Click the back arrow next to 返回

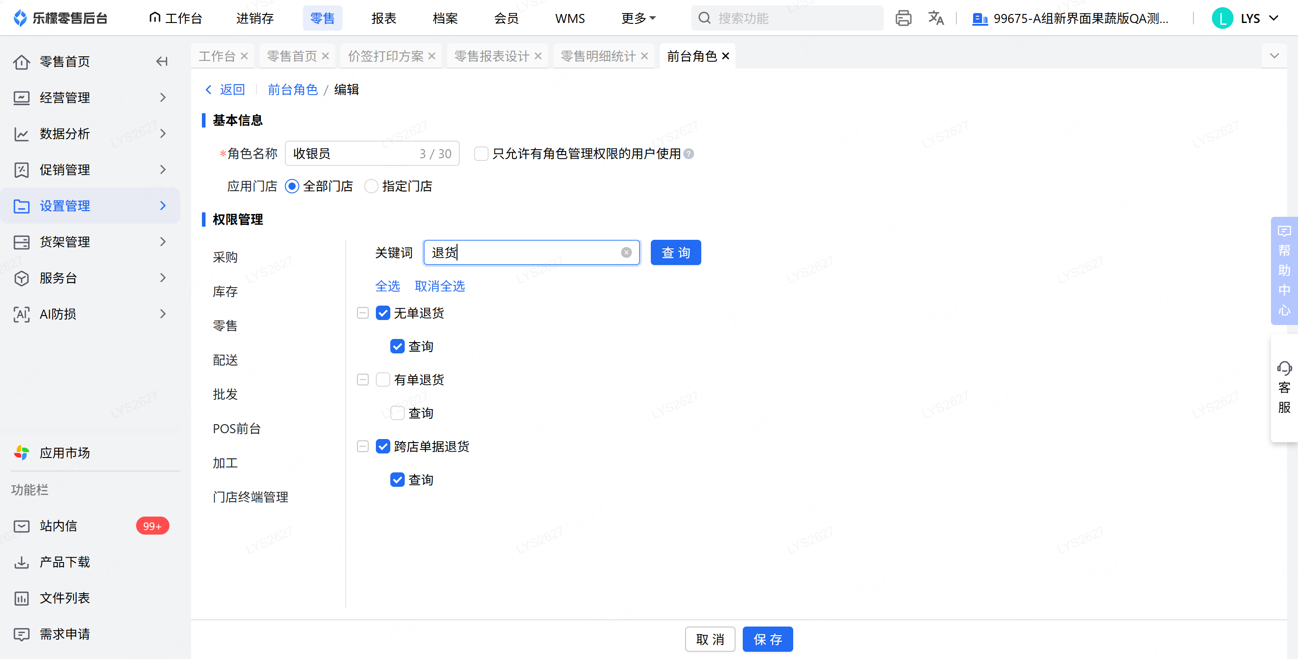pyautogui.click(x=209, y=90)
